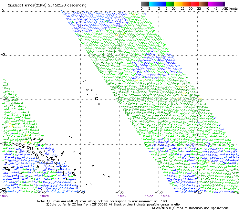Click the gray 0-5 knots color swatch
Viewport: 239px width, 210px height.
click(145, 4)
